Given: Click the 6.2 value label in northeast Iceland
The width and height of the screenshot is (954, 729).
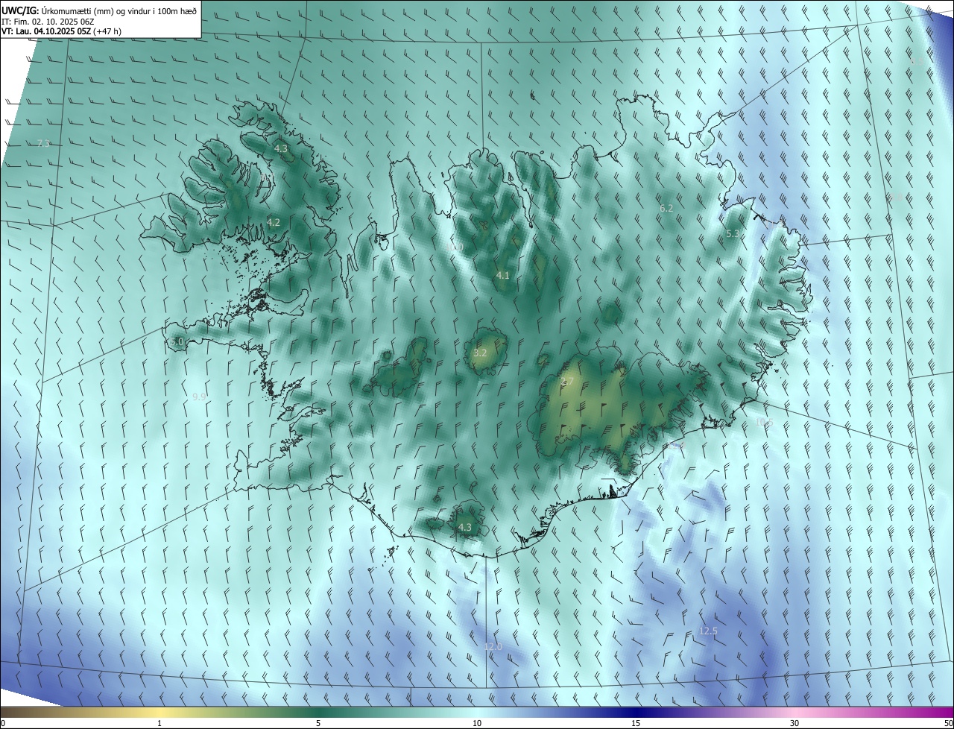Looking at the screenshot, I should (x=666, y=209).
